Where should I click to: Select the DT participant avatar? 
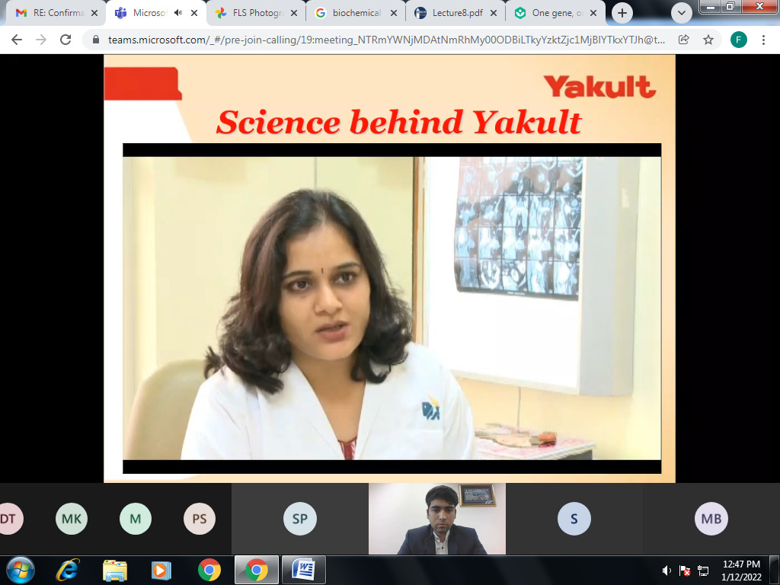(x=8, y=519)
